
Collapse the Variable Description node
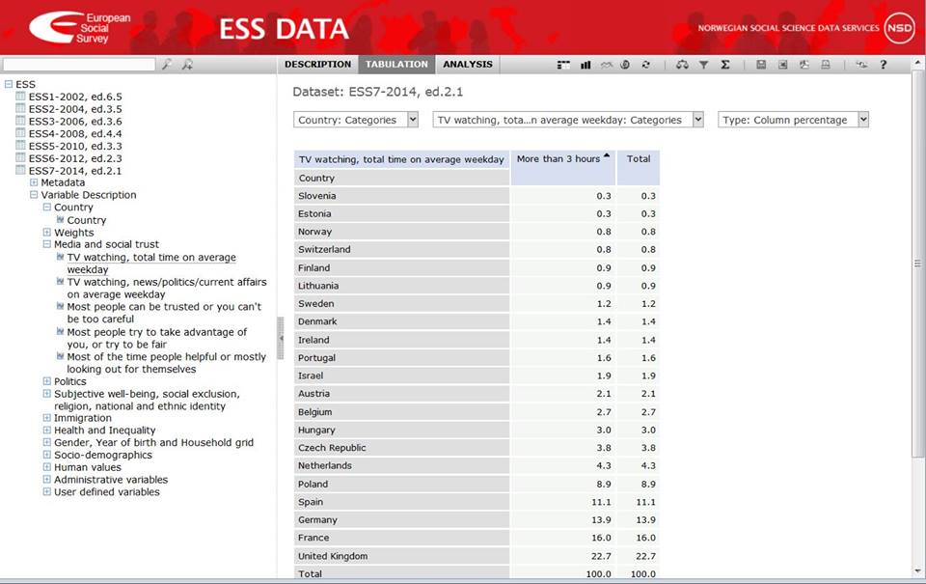[34, 194]
